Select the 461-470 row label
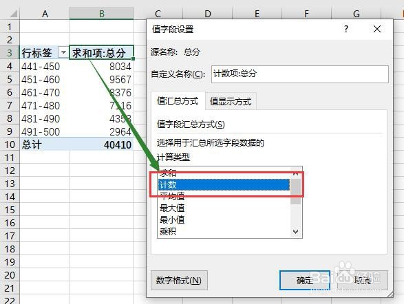The width and height of the screenshot is (404, 304). tap(45, 92)
